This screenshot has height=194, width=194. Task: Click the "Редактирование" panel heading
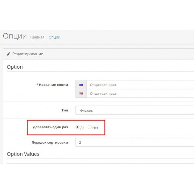[x=27, y=54]
